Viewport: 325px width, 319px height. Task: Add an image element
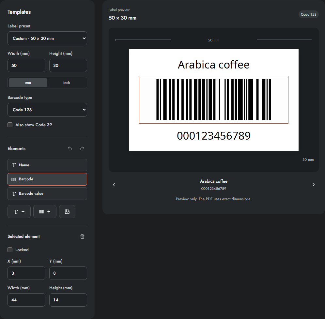point(67,211)
